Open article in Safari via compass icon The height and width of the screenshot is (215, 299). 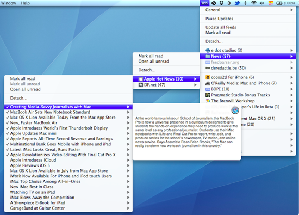tap(235, 110)
